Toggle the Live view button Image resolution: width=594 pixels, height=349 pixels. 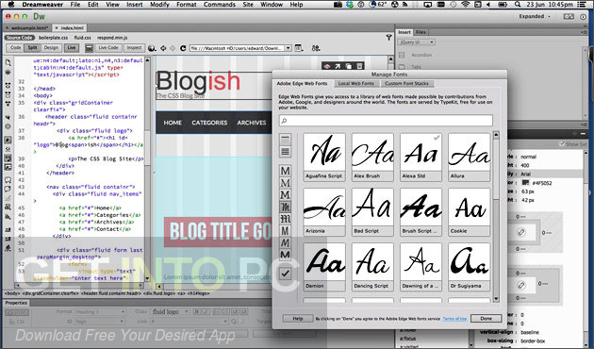pos(72,48)
